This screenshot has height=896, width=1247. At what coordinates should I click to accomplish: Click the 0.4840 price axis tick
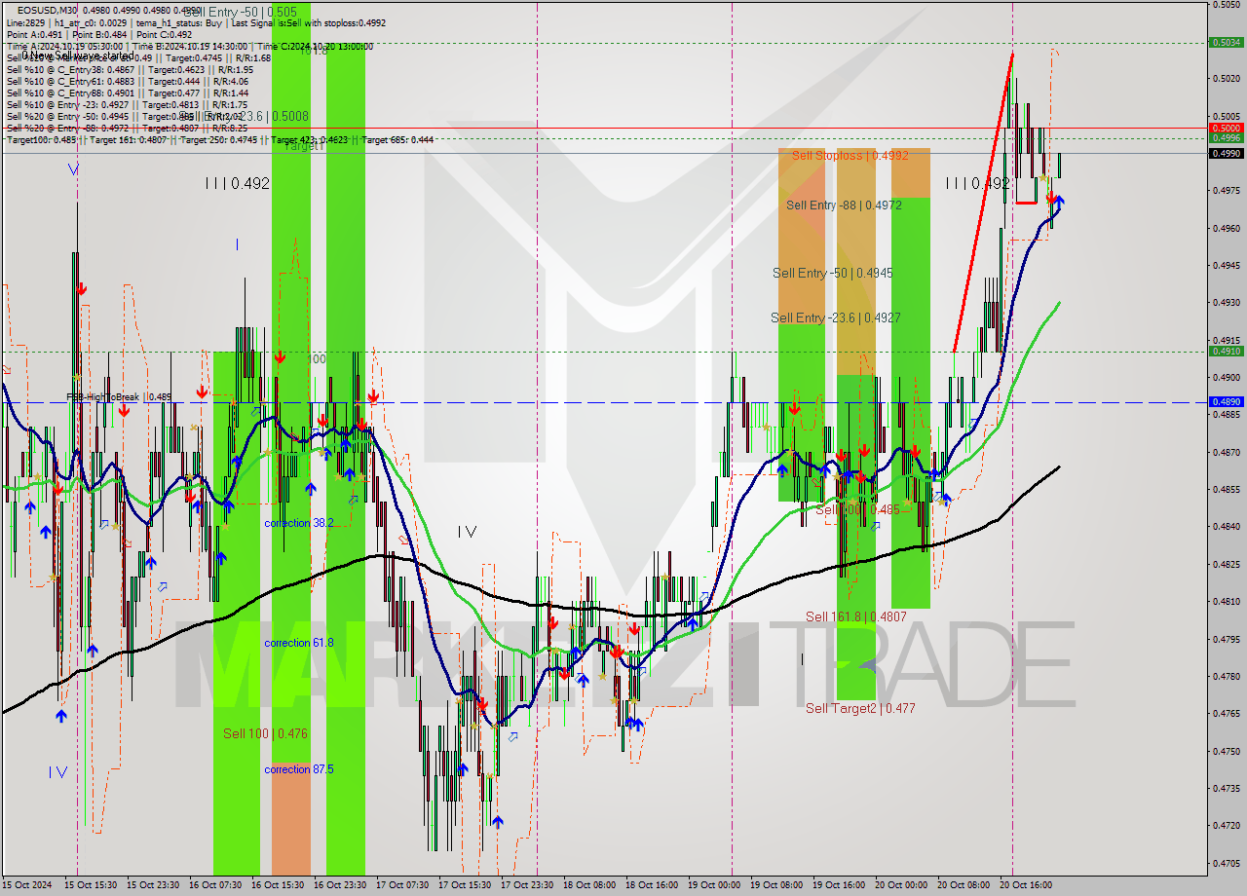tap(1226, 527)
